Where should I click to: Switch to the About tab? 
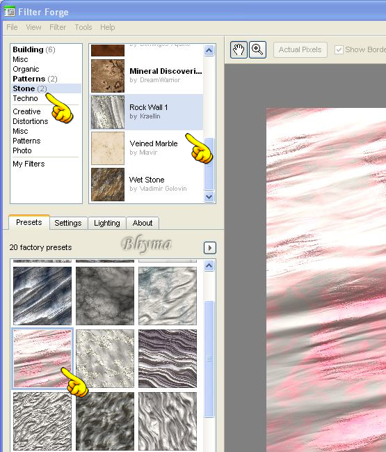143,223
